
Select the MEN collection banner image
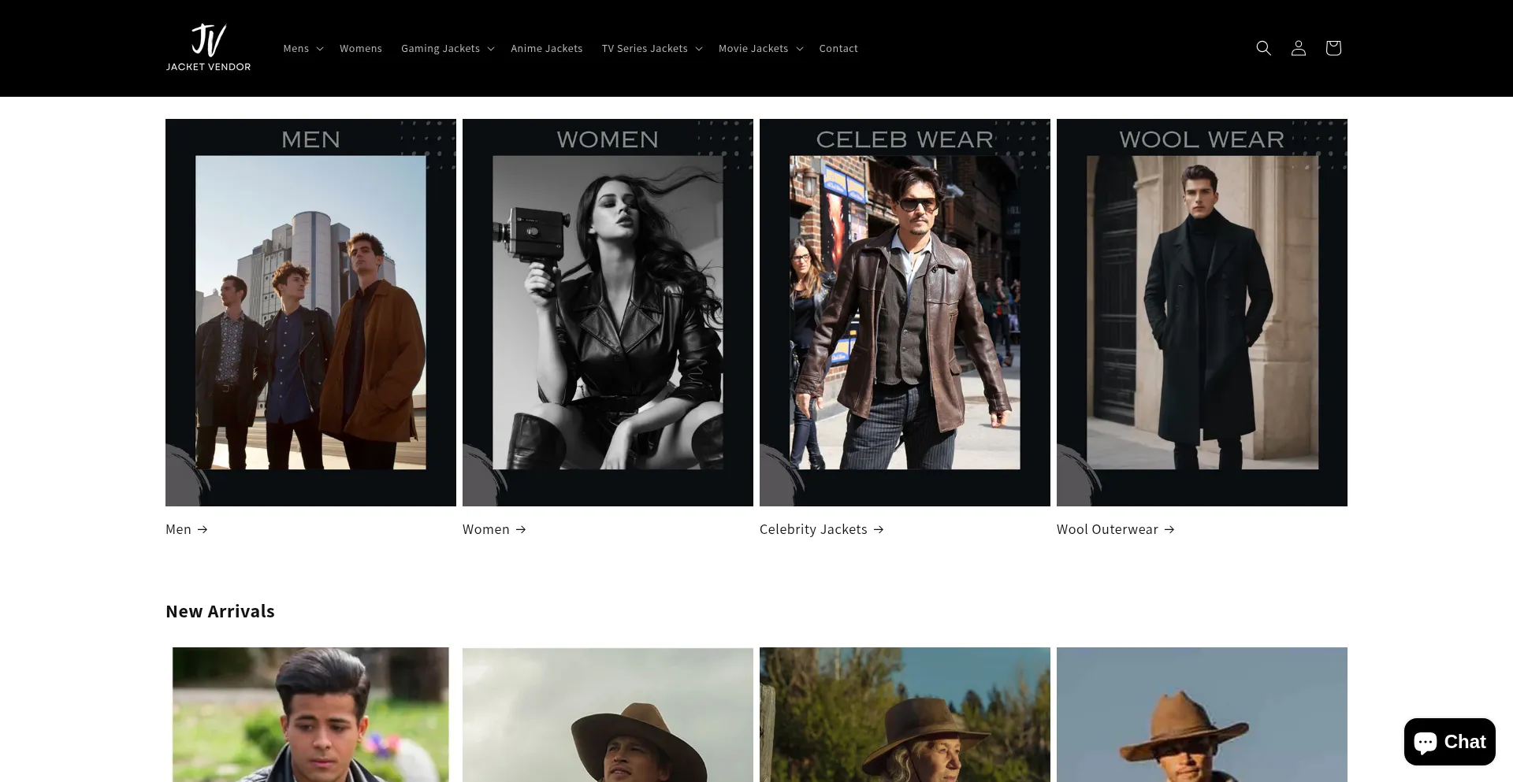pos(310,312)
